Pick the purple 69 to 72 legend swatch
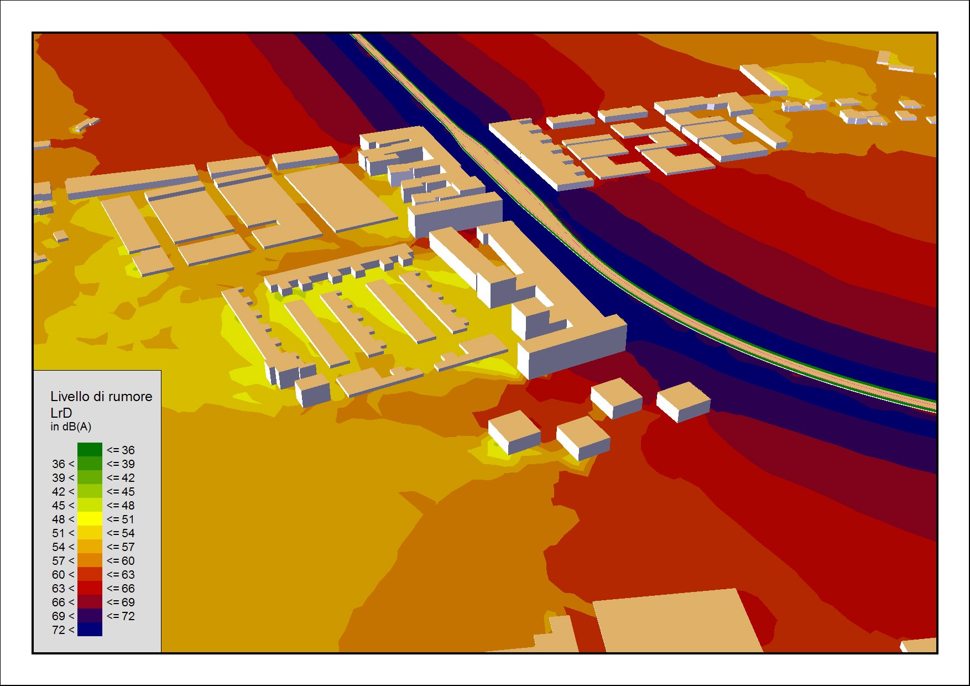 (x=90, y=615)
